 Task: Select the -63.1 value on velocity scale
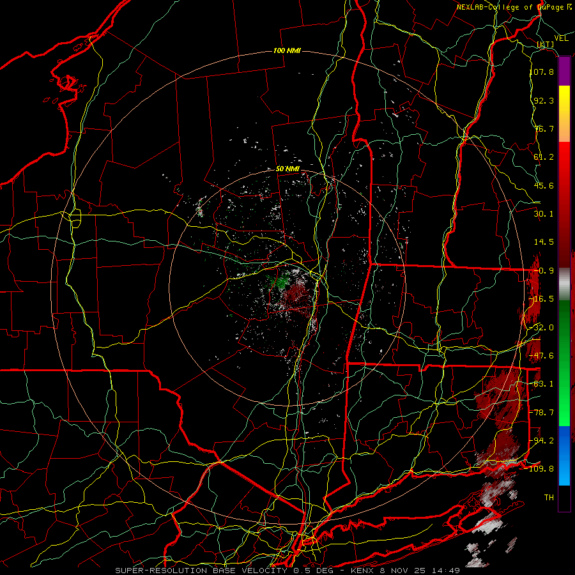click(541, 384)
